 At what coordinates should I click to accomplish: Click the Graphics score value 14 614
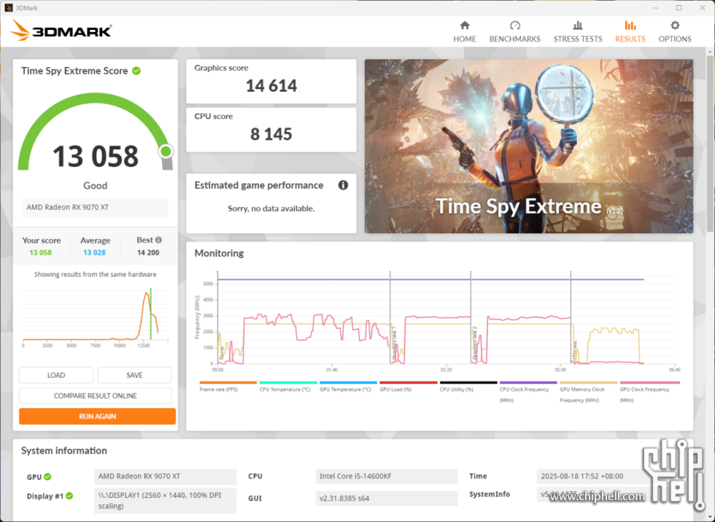271,85
